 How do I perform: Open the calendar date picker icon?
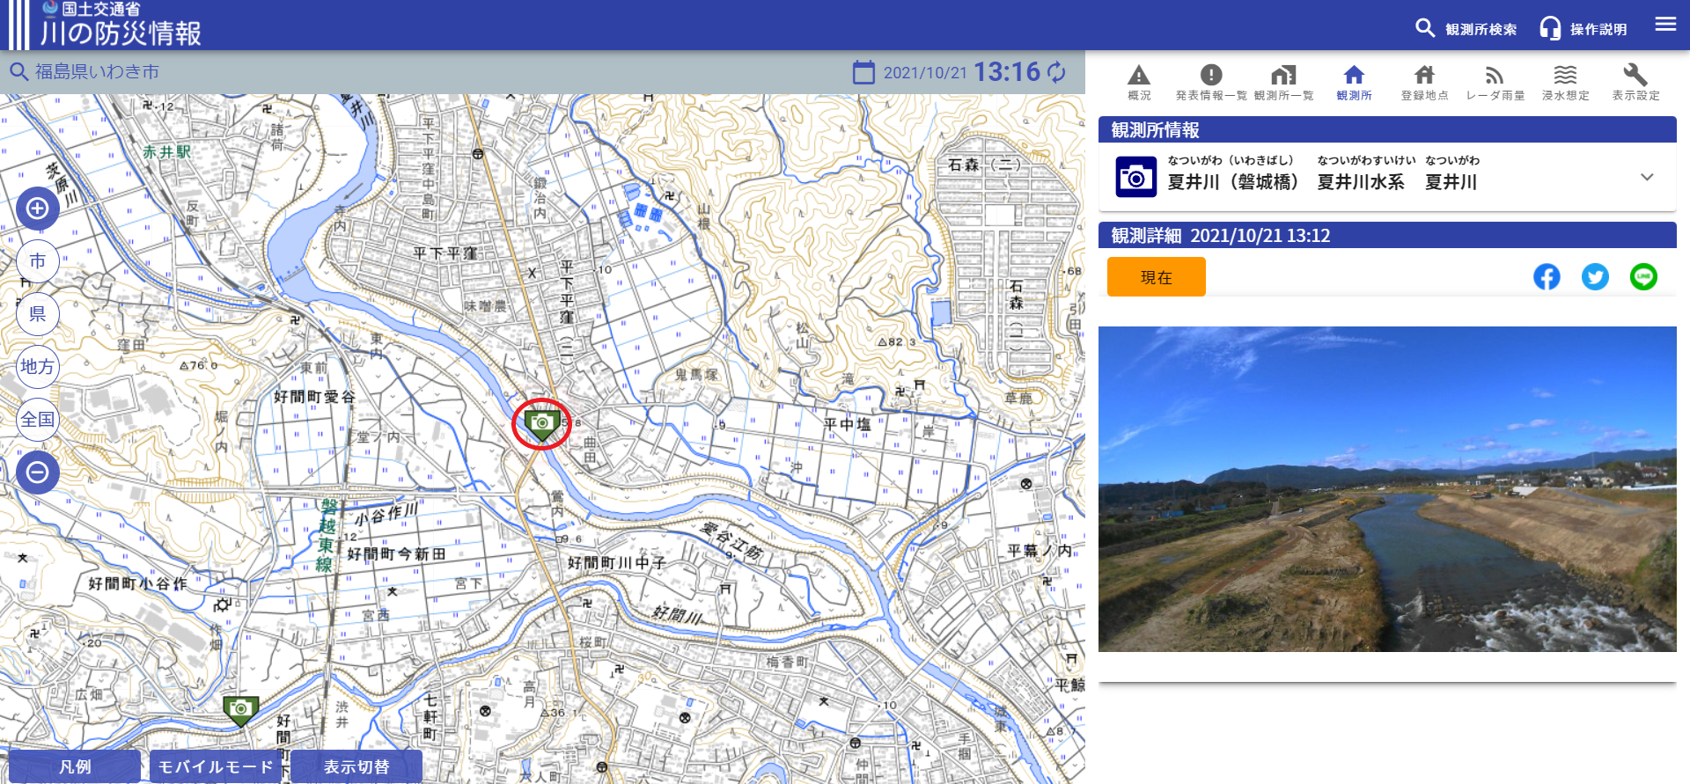[x=863, y=72]
